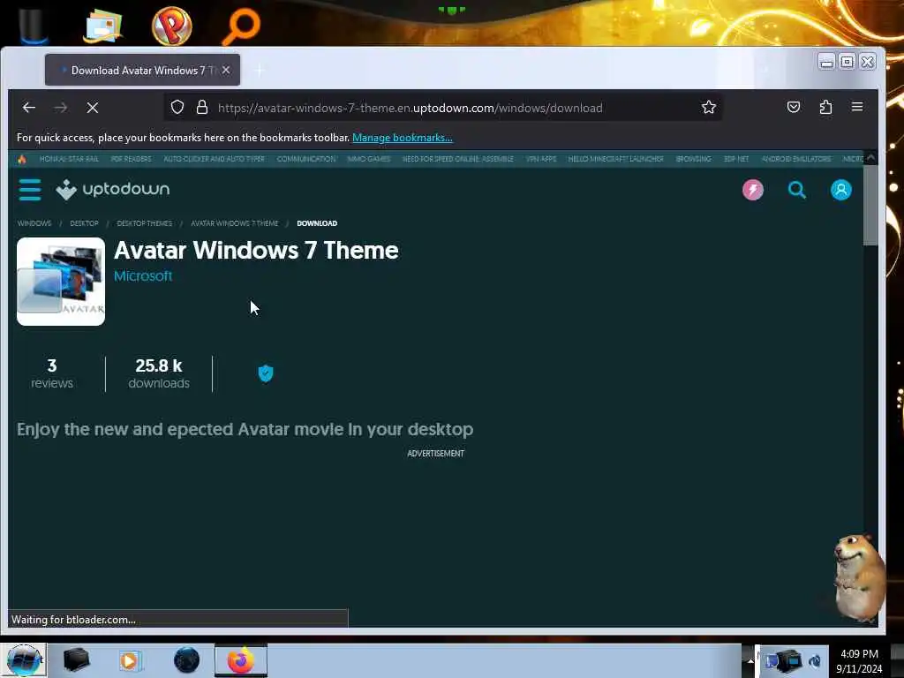
Task: Open Manage bookmarks link
Action: click(x=403, y=137)
